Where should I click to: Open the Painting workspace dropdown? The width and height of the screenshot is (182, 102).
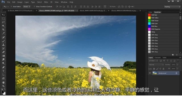point(172,7)
